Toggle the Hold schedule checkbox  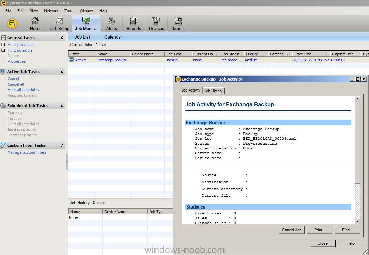[x=3, y=50]
